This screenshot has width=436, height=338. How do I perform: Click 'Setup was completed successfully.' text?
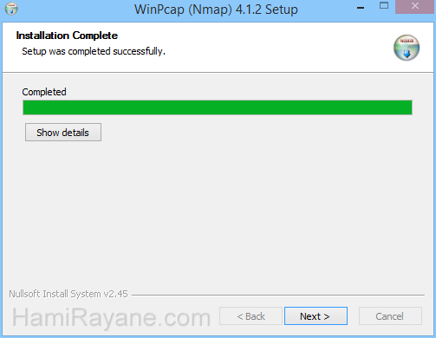coord(94,51)
